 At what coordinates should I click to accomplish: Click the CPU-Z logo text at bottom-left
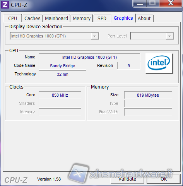[16, 180]
